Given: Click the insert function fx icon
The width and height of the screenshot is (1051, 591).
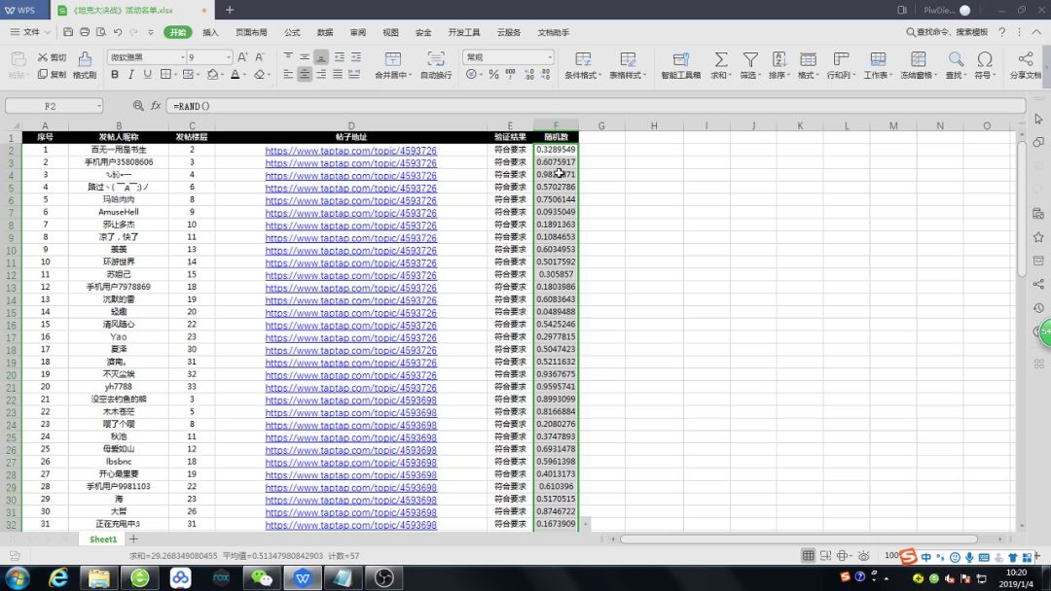Looking at the screenshot, I should [156, 105].
